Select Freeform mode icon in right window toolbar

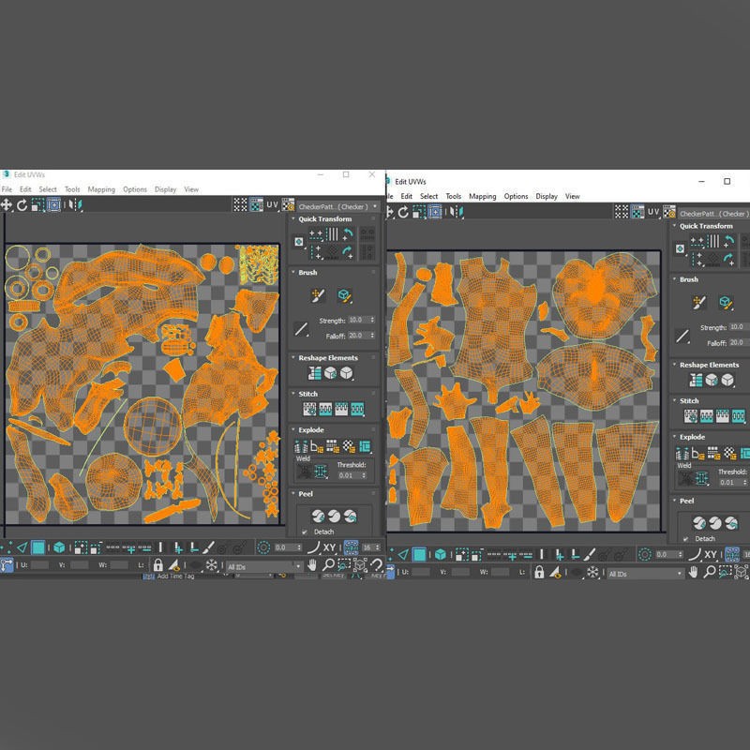click(x=435, y=212)
